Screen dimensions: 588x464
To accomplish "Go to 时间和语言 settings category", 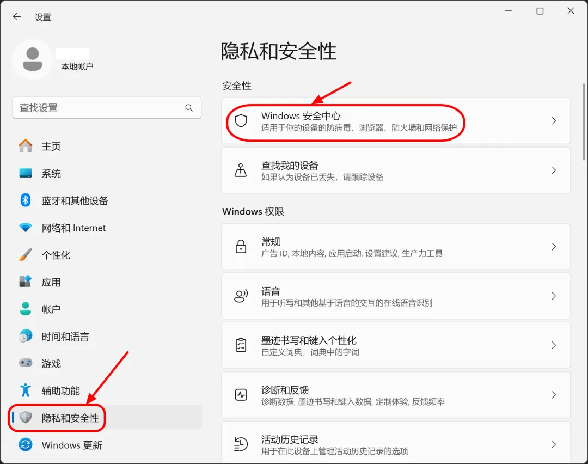I will pyautogui.click(x=107, y=336).
